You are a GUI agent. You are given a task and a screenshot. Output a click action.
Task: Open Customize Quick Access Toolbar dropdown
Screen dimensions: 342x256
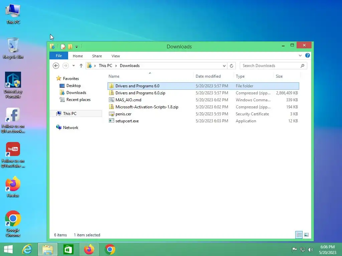(x=76, y=47)
